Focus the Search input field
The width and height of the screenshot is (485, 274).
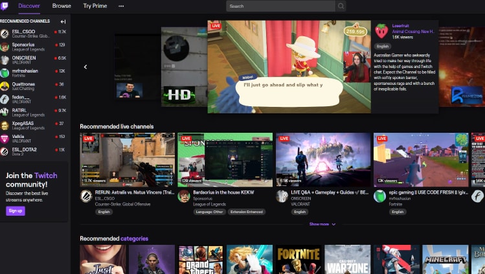tap(280, 6)
